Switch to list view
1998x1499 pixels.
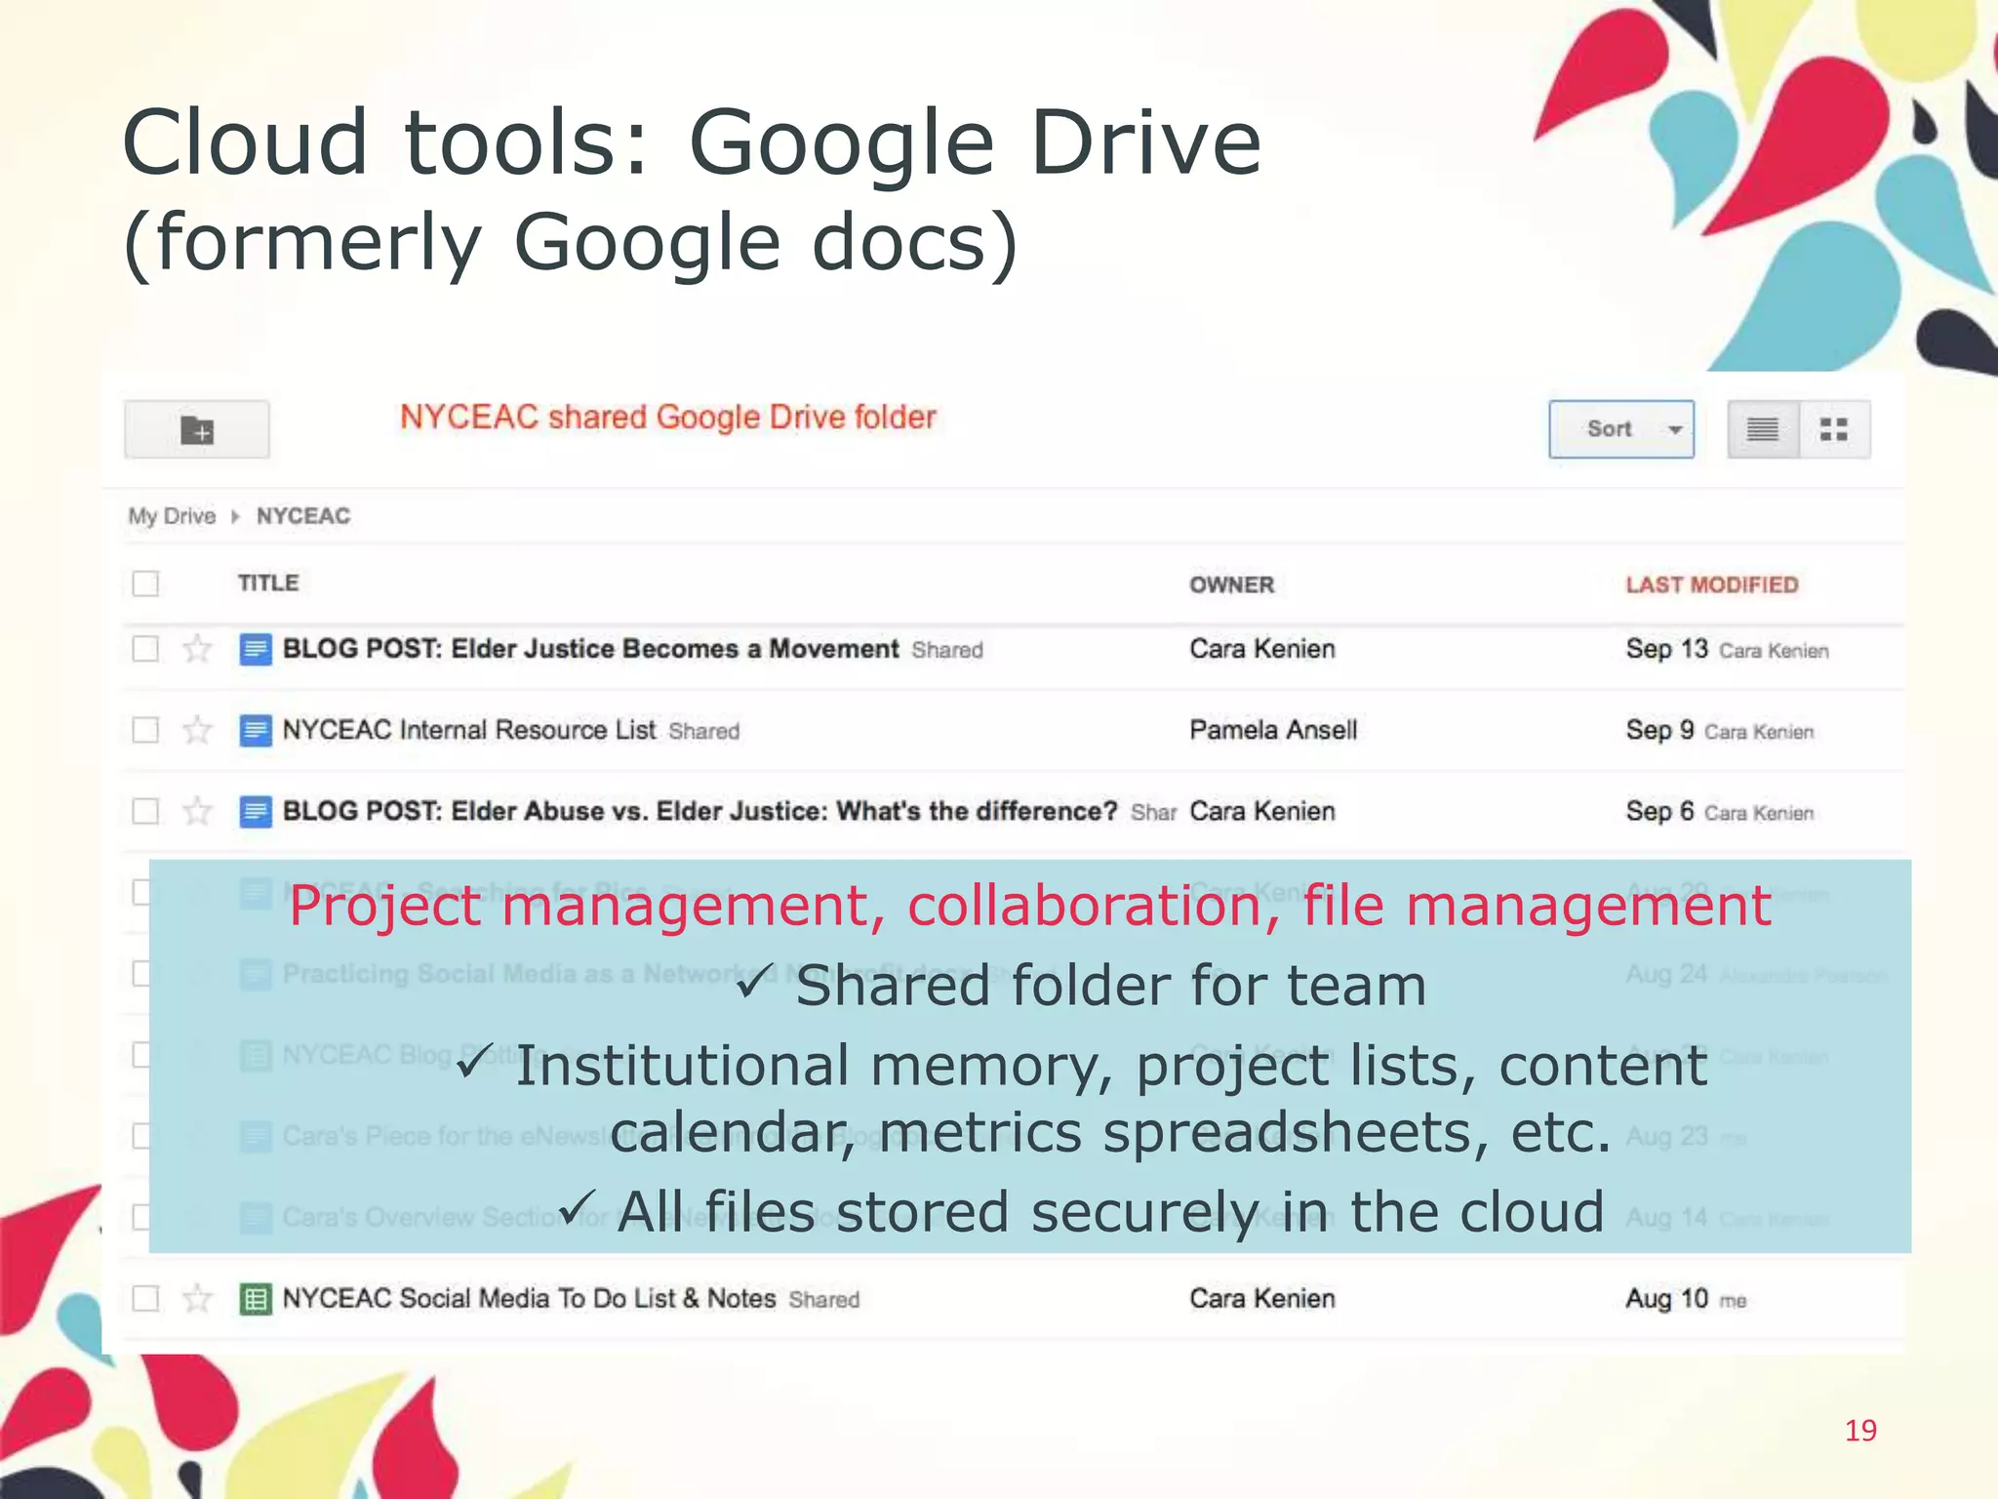pyautogui.click(x=1762, y=429)
